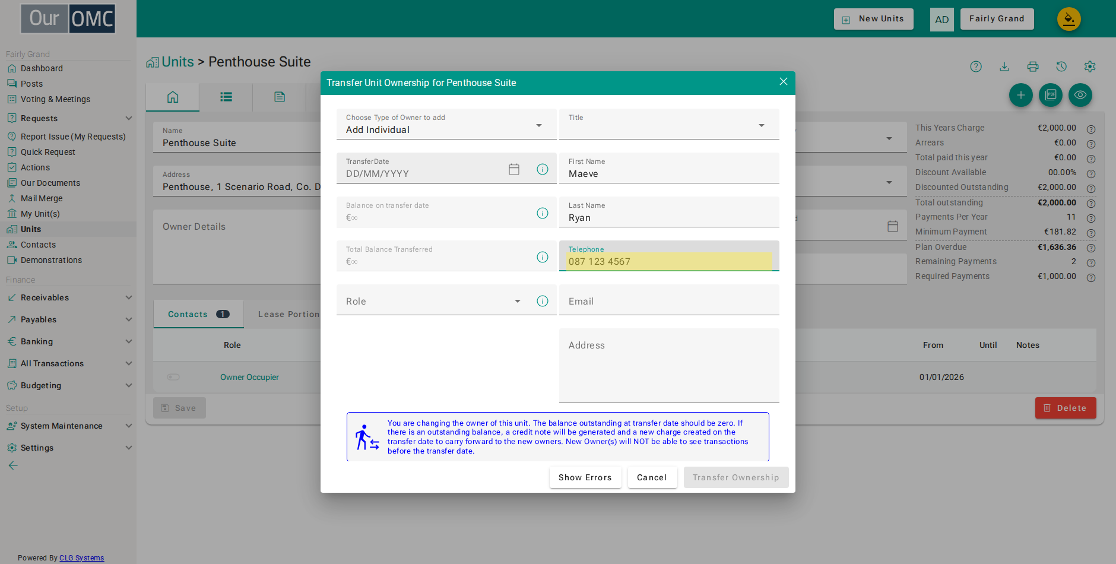The height and width of the screenshot is (564, 1116).
Task: Click info icon next to Role dropdown
Action: 543,301
